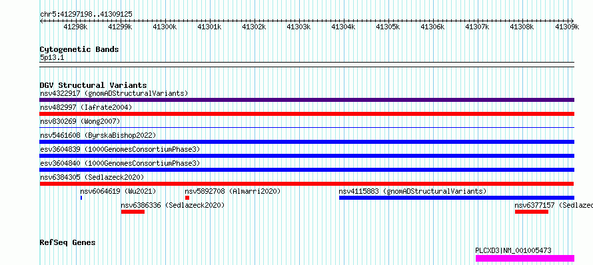The height and width of the screenshot is (265, 593).
Task: Click the nsv830269 (Wong2007) label
Action: [80, 121]
